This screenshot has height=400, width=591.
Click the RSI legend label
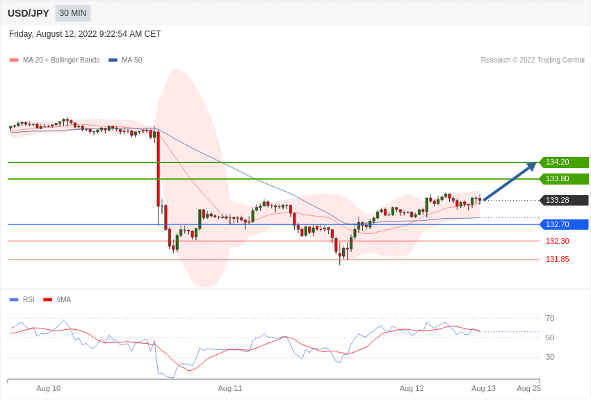29,299
